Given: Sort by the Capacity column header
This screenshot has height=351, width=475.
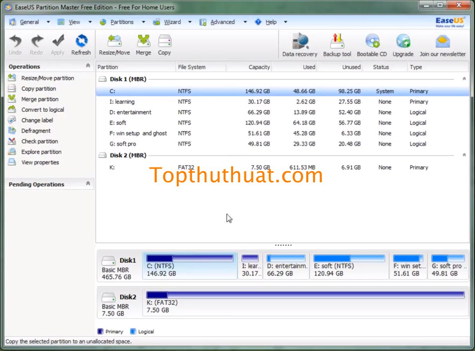Looking at the screenshot, I should 249,67.
